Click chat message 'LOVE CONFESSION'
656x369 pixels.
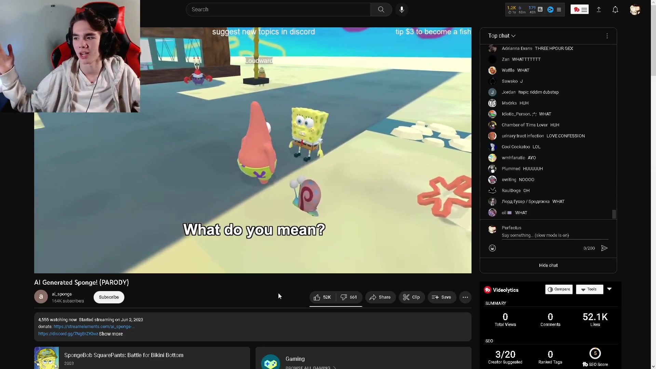pyautogui.click(x=566, y=136)
